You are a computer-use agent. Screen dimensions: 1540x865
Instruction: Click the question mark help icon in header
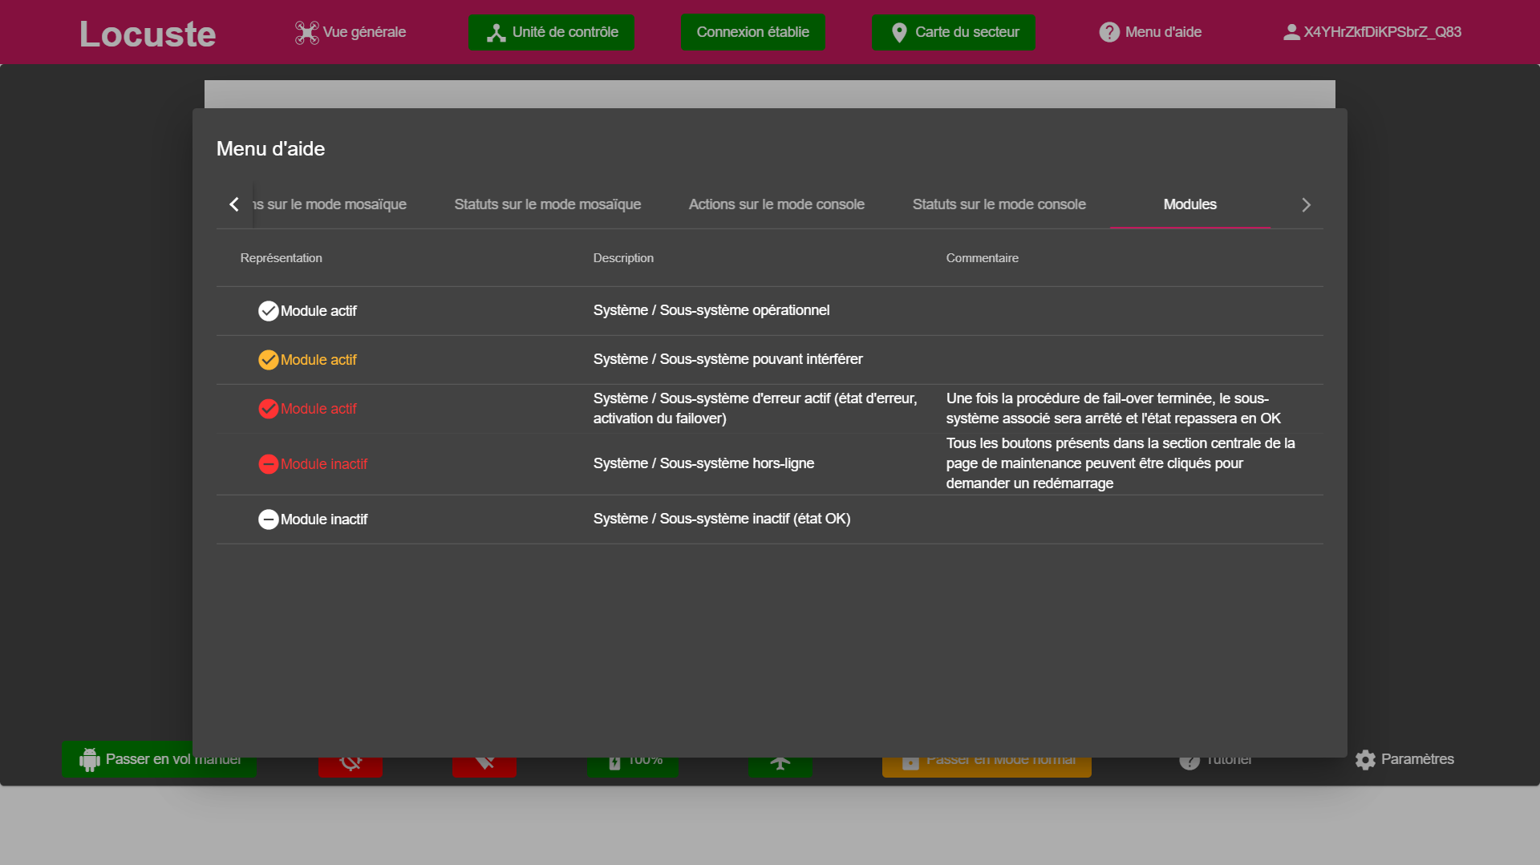pos(1109,32)
